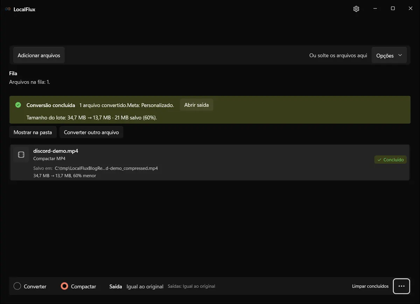Click Limpar concluídos

370,286
